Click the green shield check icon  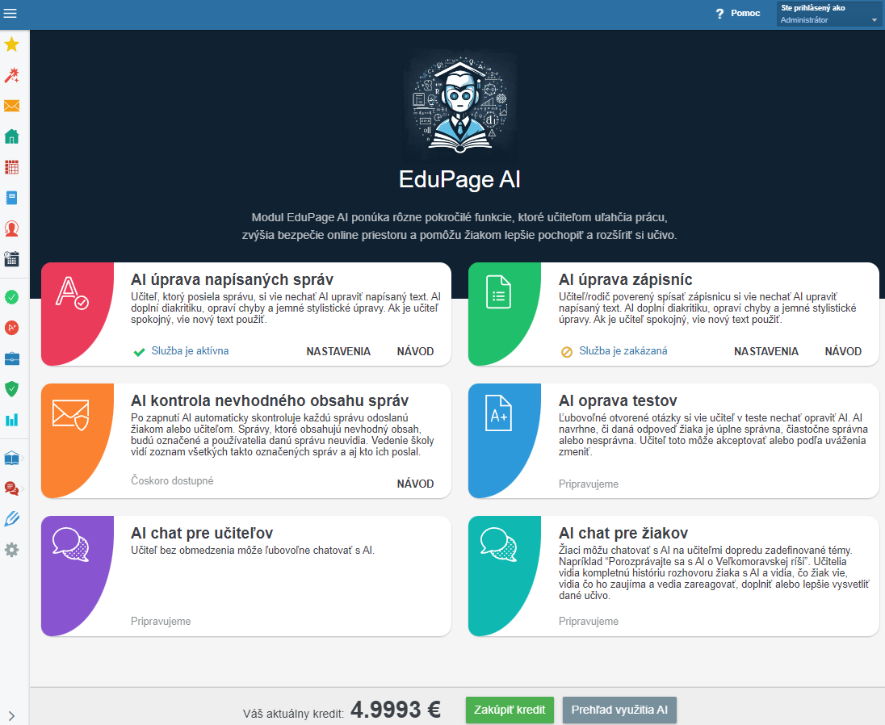click(x=12, y=388)
